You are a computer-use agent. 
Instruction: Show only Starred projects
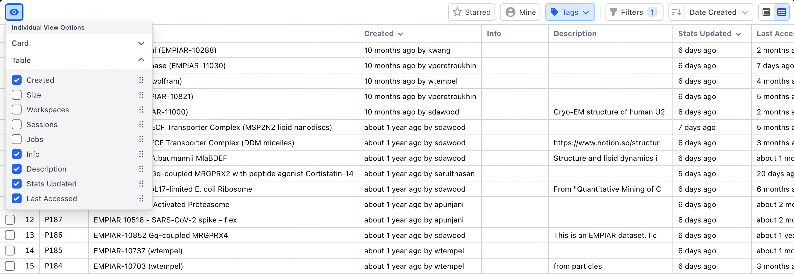471,12
